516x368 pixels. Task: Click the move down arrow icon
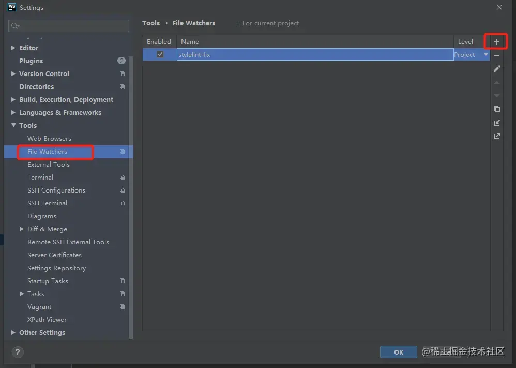tap(497, 96)
